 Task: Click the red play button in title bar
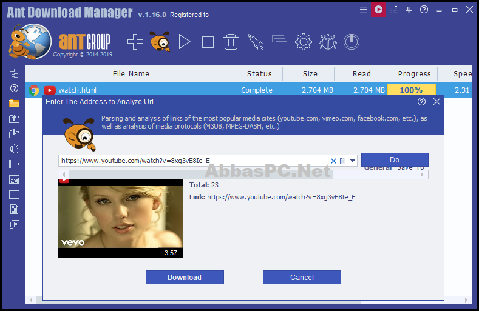(x=378, y=10)
